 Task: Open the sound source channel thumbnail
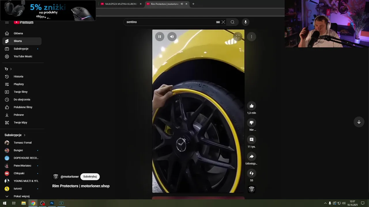pos(251,189)
